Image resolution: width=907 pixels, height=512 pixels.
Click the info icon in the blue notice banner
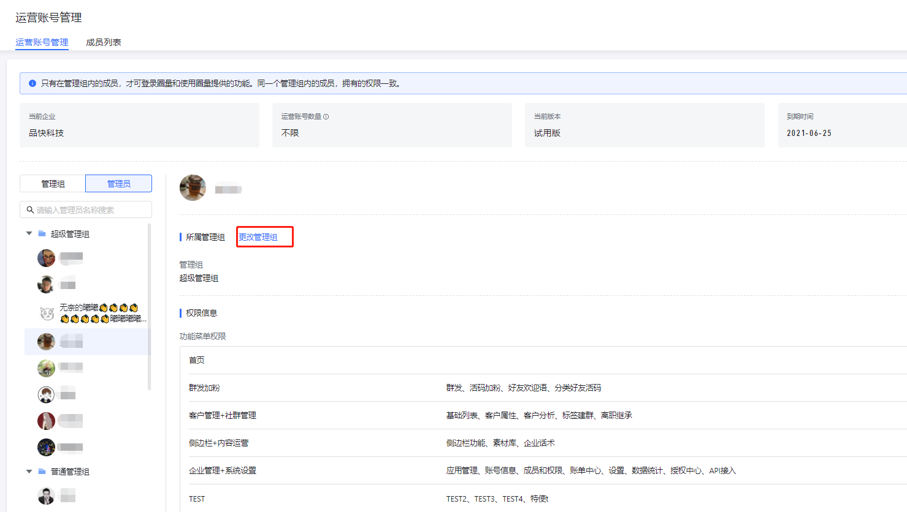tap(33, 83)
